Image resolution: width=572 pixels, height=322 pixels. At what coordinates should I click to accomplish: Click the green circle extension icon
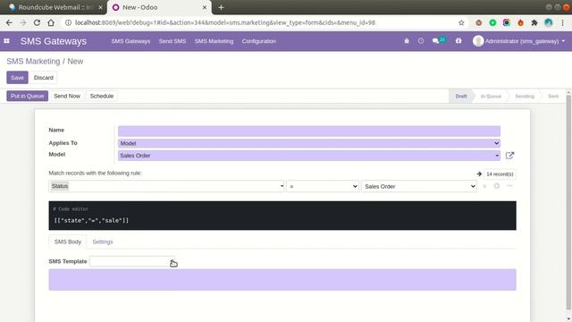point(492,22)
